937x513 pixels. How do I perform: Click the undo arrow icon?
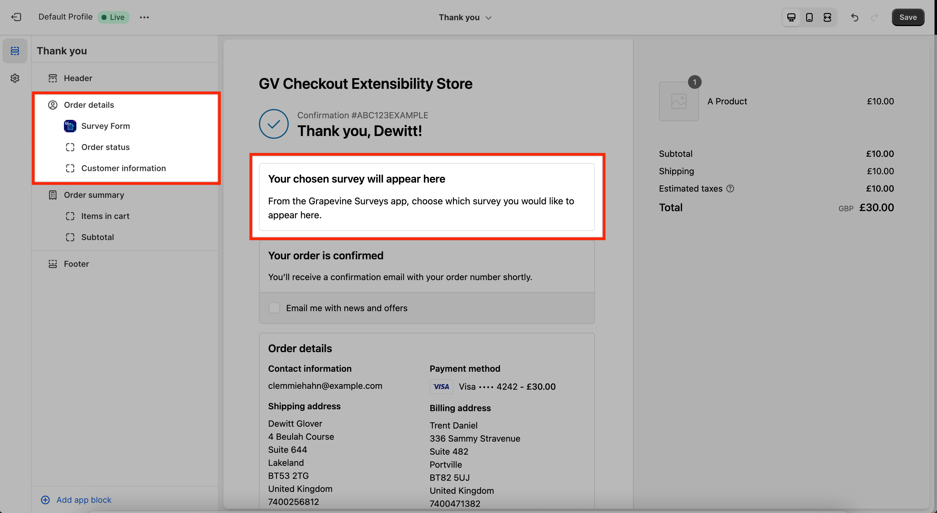(x=854, y=17)
